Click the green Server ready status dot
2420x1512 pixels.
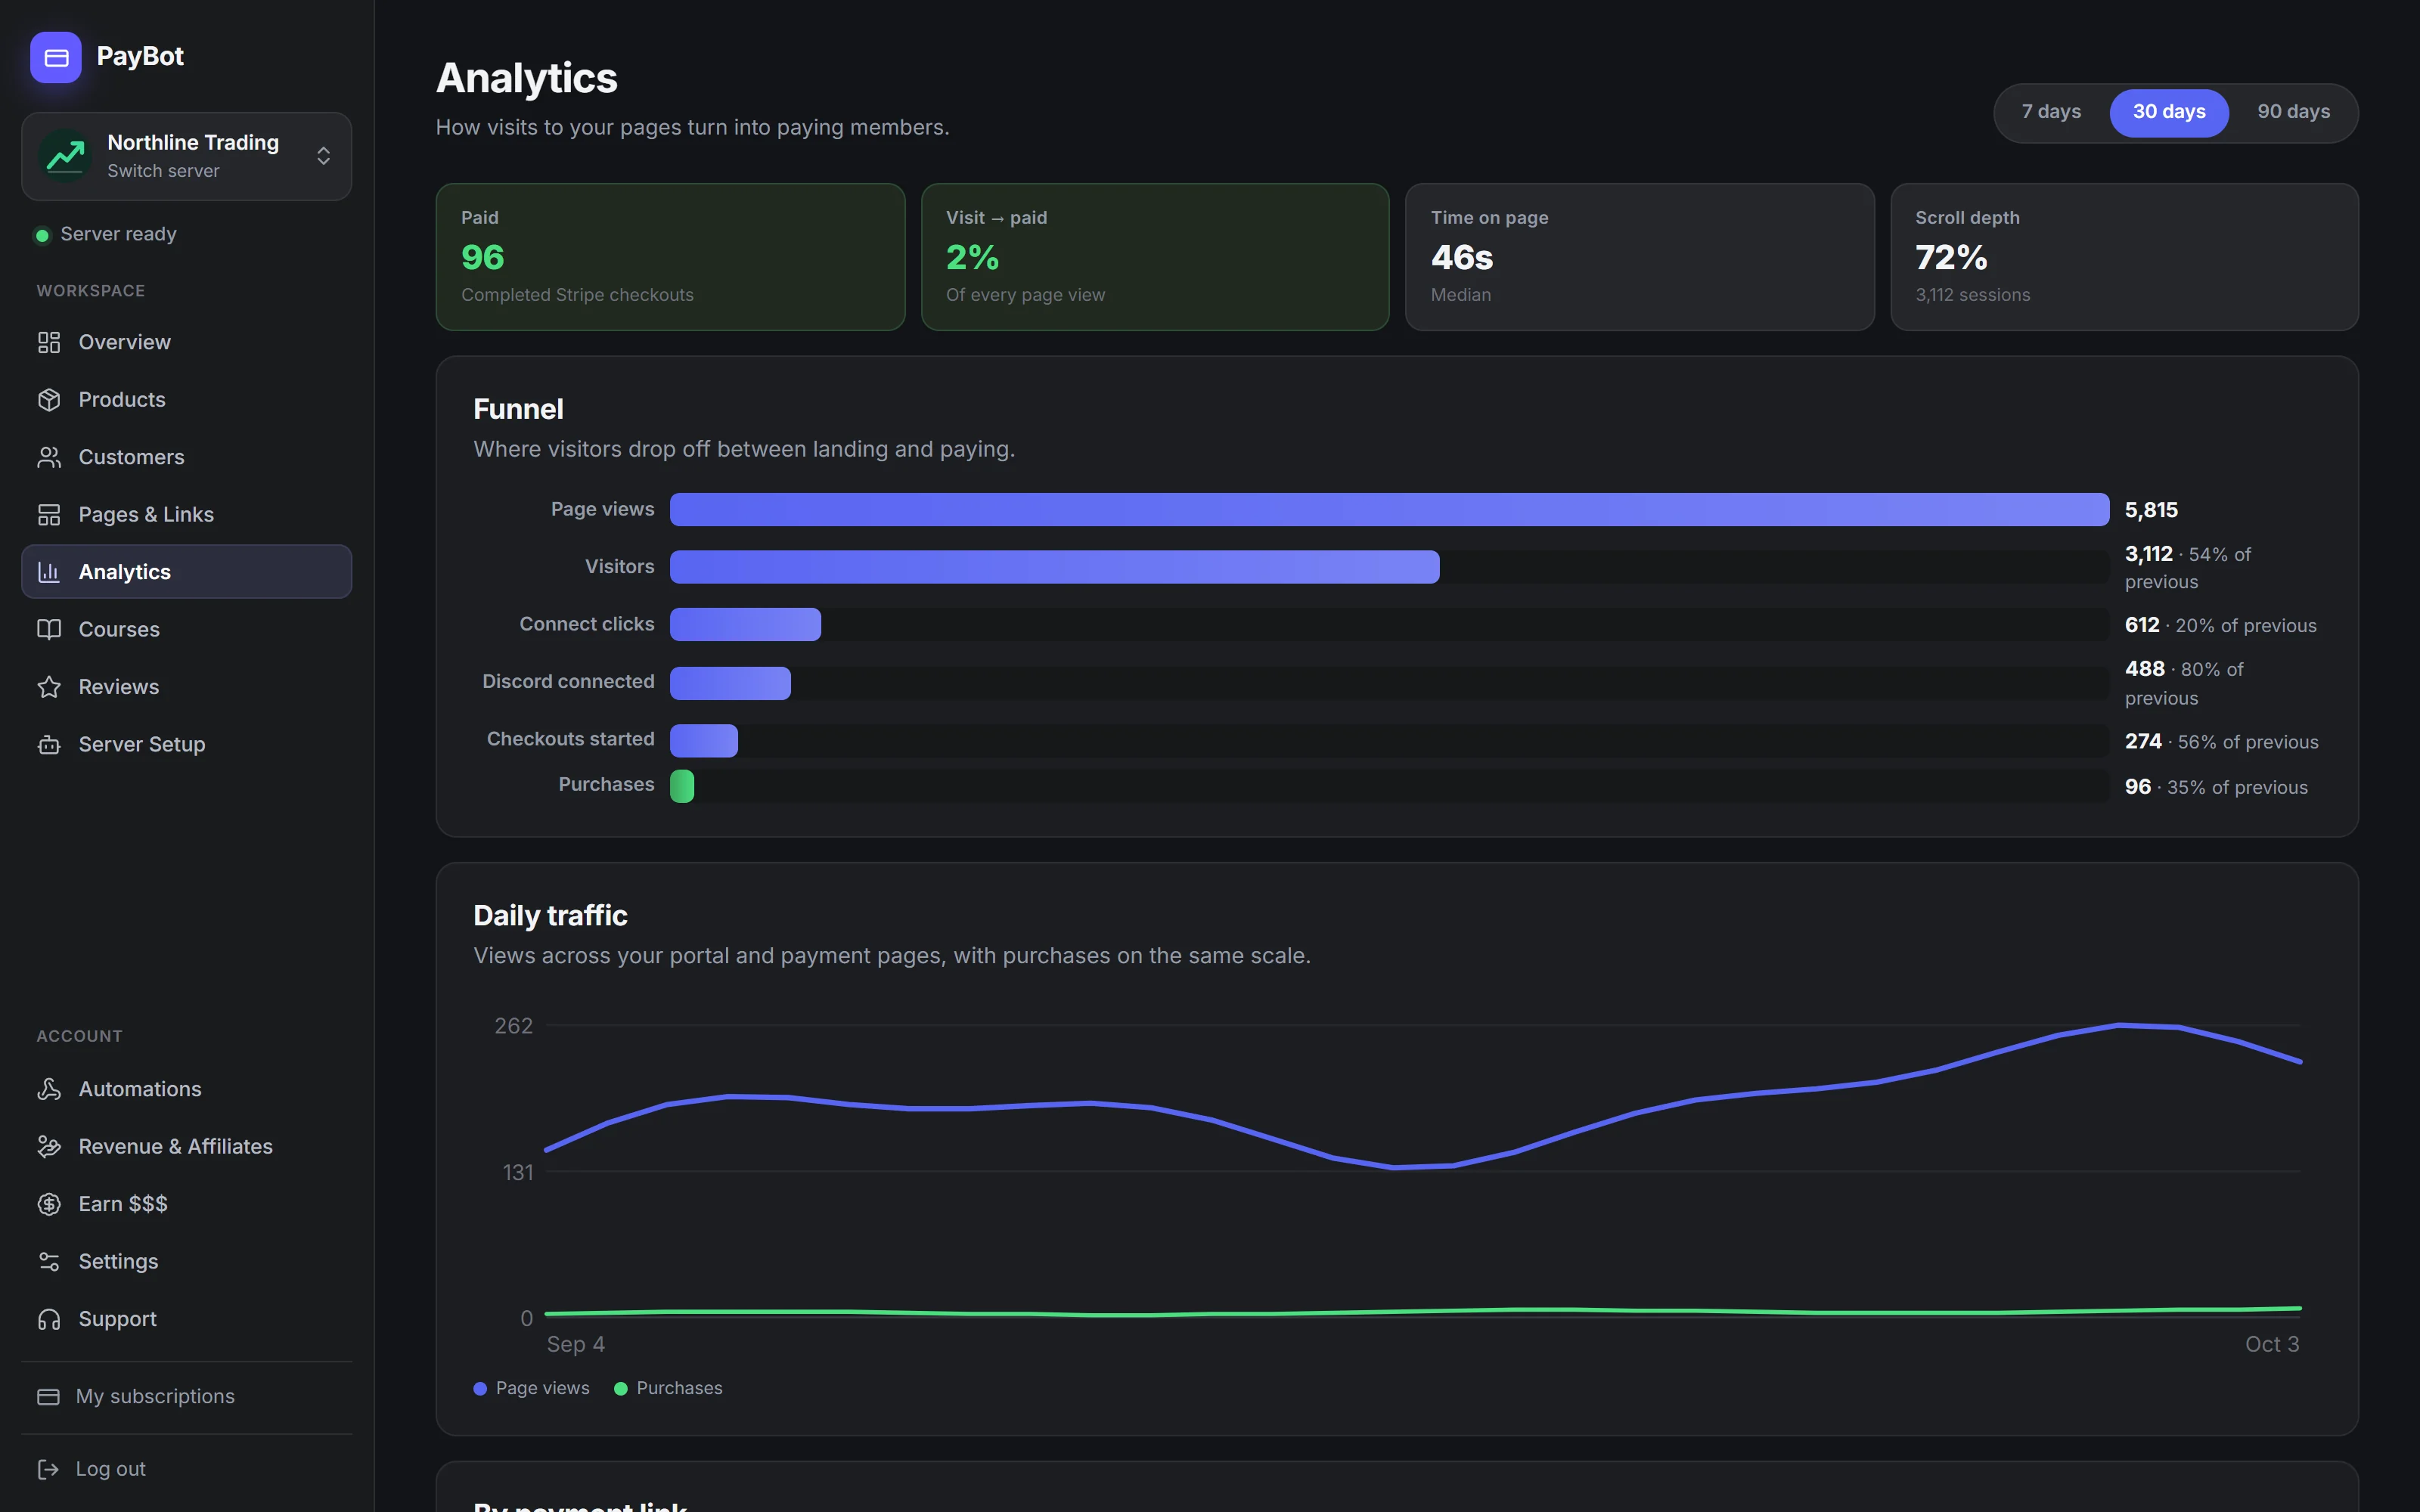tap(42, 236)
